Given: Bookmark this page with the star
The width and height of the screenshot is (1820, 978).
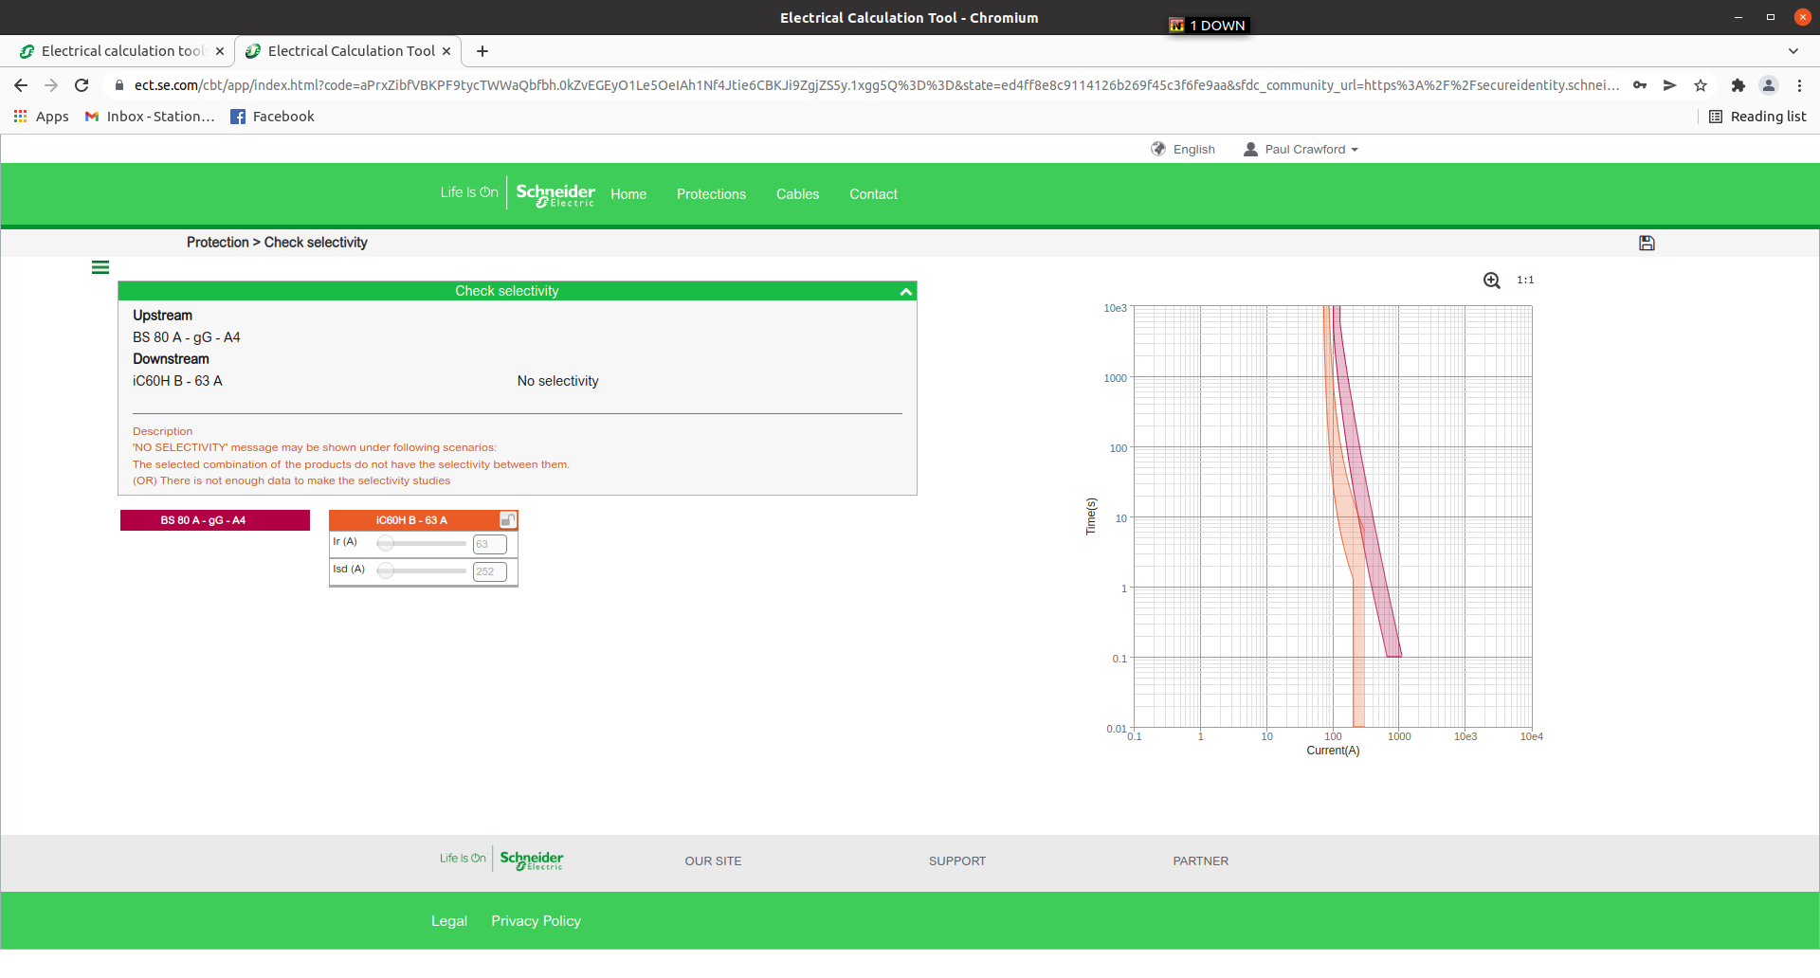Looking at the screenshot, I should coord(1701,85).
